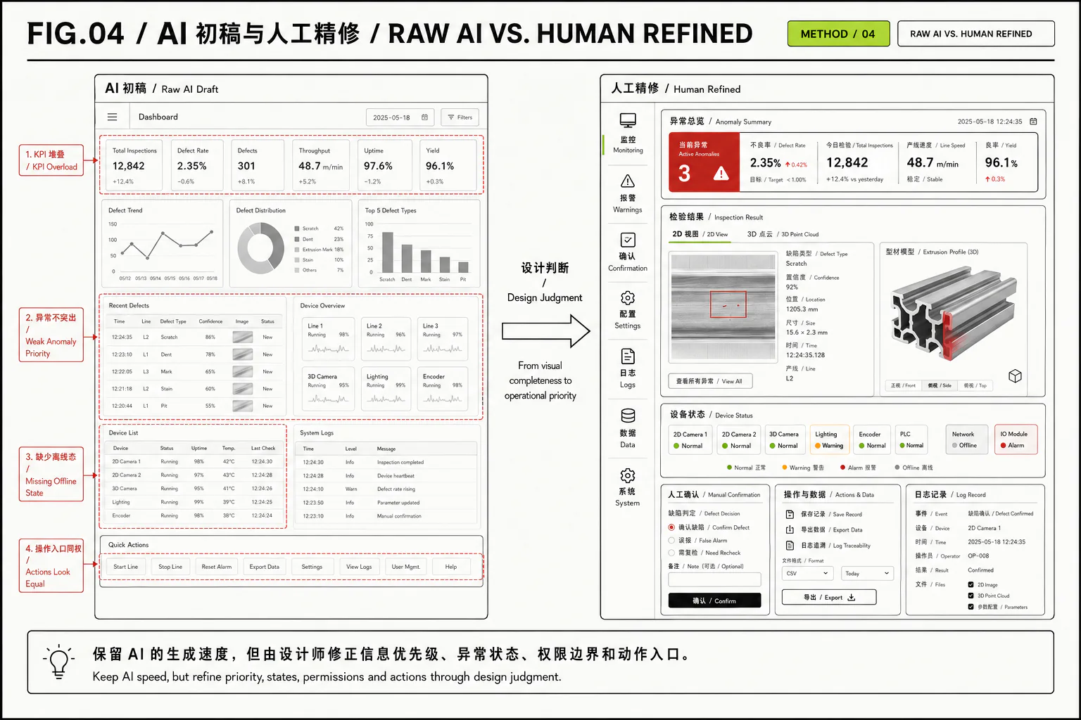Click the black Confirm button
1081x720 pixels.
point(714,600)
